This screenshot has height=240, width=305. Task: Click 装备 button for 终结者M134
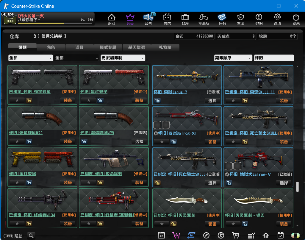pyautogui.click(x=68, y=224)
